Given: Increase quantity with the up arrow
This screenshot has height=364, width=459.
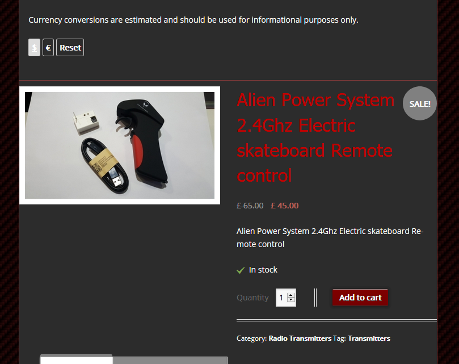Looking at the screenshot, I should coord(290,295).
